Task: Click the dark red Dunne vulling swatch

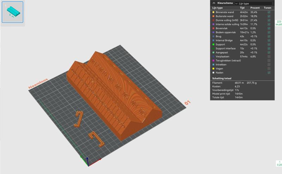Action: [214, 20]
